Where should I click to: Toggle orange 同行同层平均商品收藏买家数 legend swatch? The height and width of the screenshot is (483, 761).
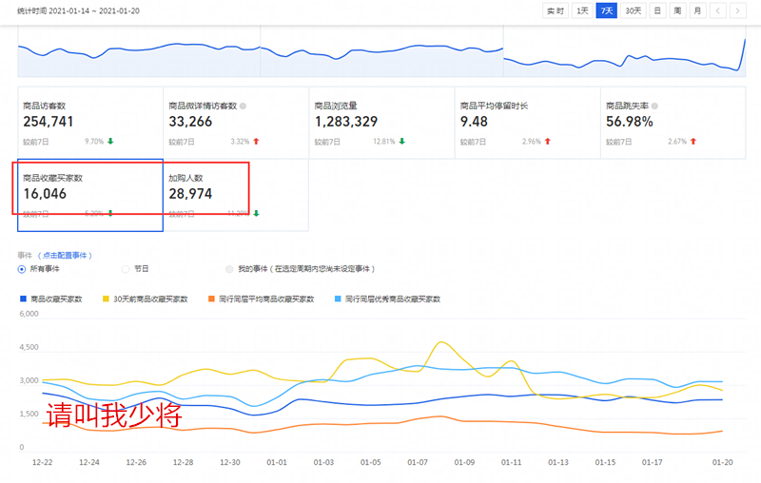coord(211,299)
